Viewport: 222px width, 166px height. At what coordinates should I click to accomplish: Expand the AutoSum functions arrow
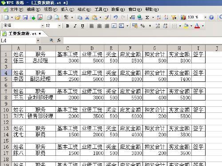point(153,18)
